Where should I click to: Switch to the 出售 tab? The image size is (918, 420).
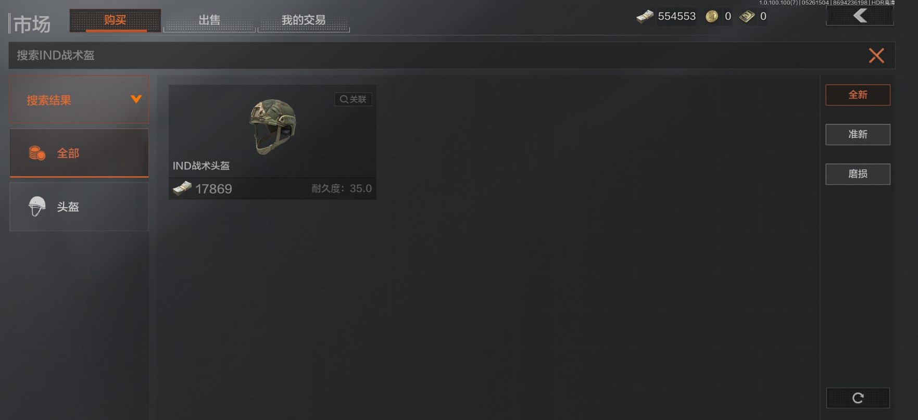pyautogui.click(x=209, y=21)
